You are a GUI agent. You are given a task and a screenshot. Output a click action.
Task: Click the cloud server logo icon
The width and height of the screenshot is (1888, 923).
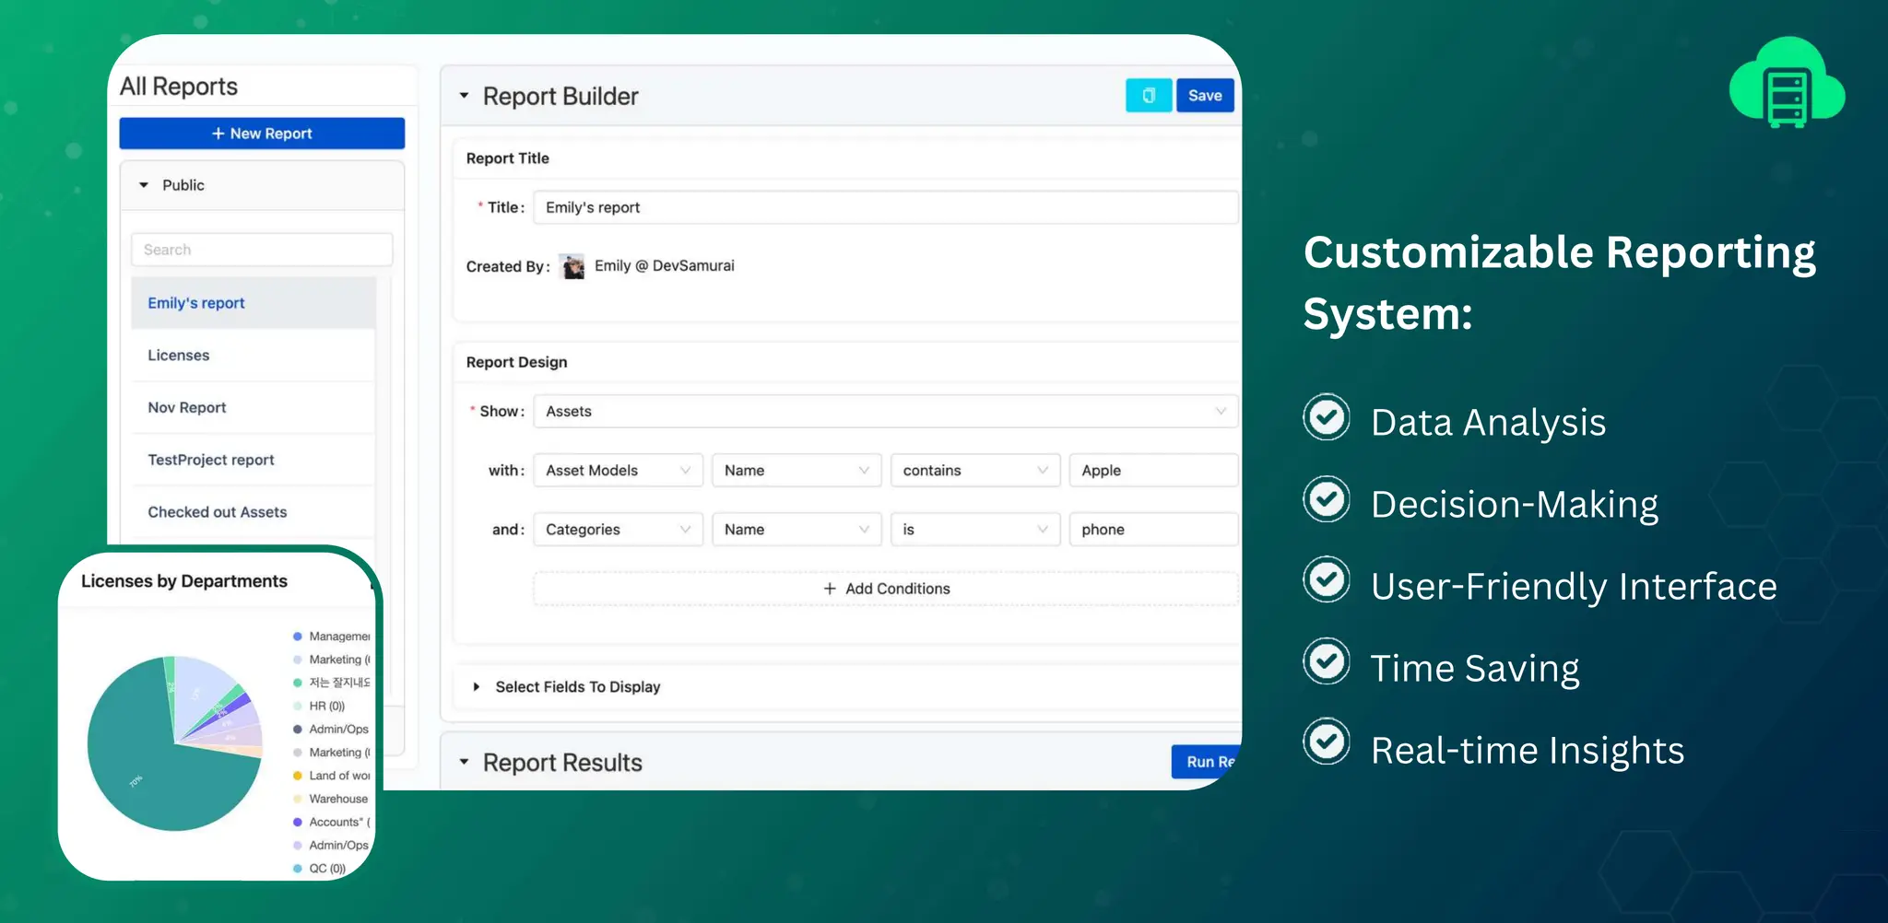coord(1787,83)
